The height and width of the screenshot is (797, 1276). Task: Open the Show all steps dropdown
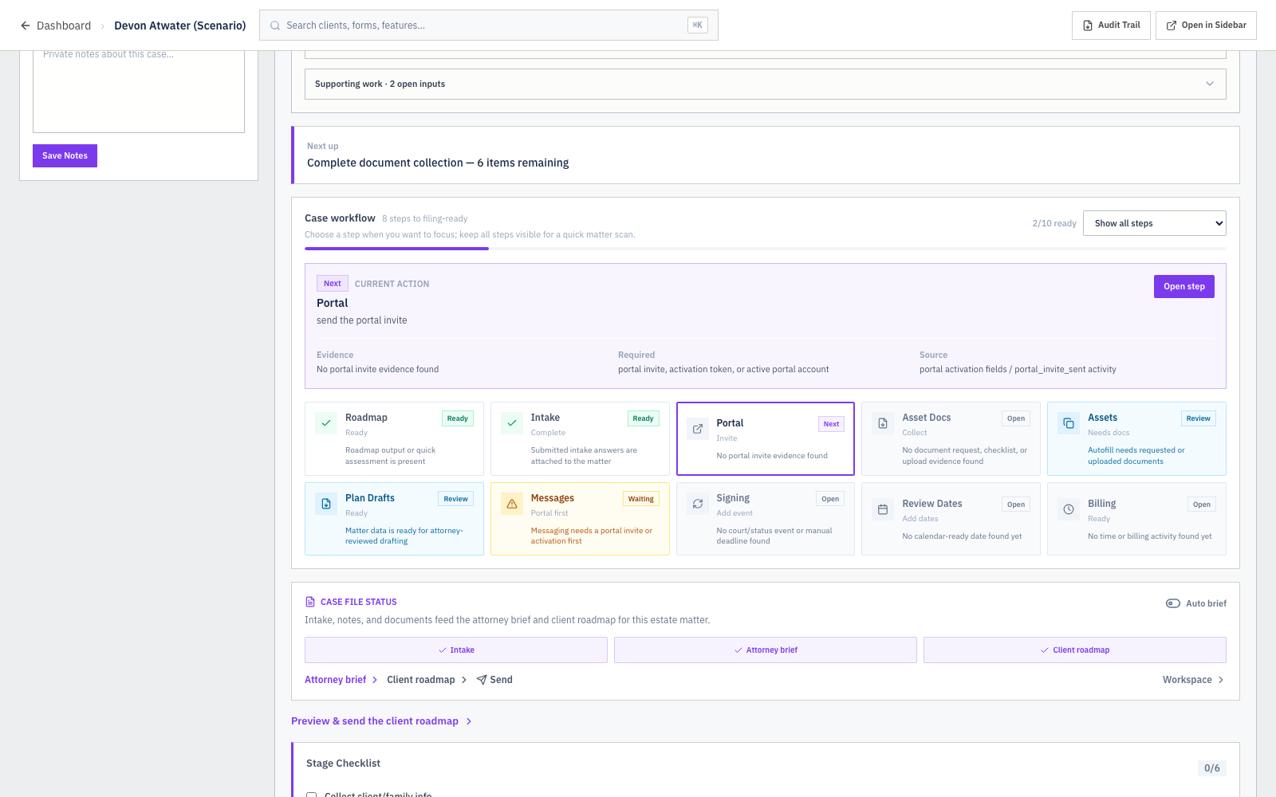click(x=1154, y=223)
